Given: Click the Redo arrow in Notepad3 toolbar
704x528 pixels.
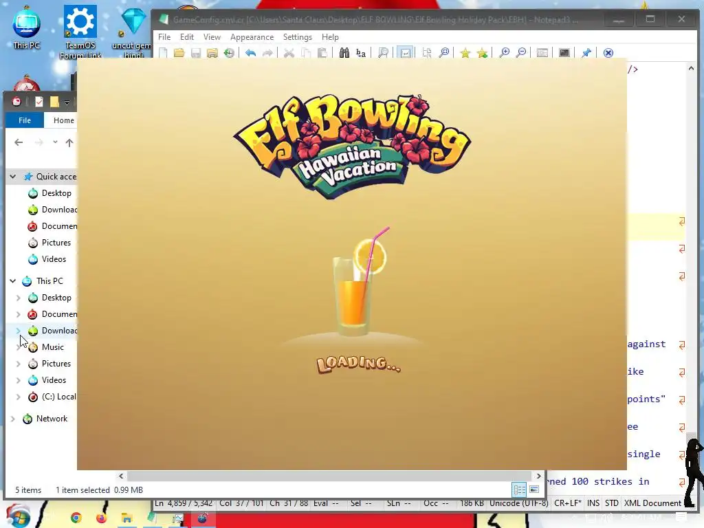Looking at the screenshot, I should point(267,53).
